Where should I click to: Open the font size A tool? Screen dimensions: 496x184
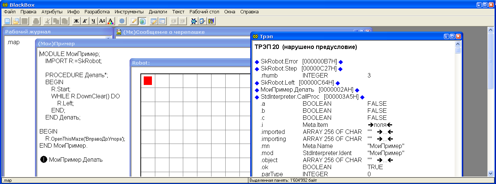[102, 21]
